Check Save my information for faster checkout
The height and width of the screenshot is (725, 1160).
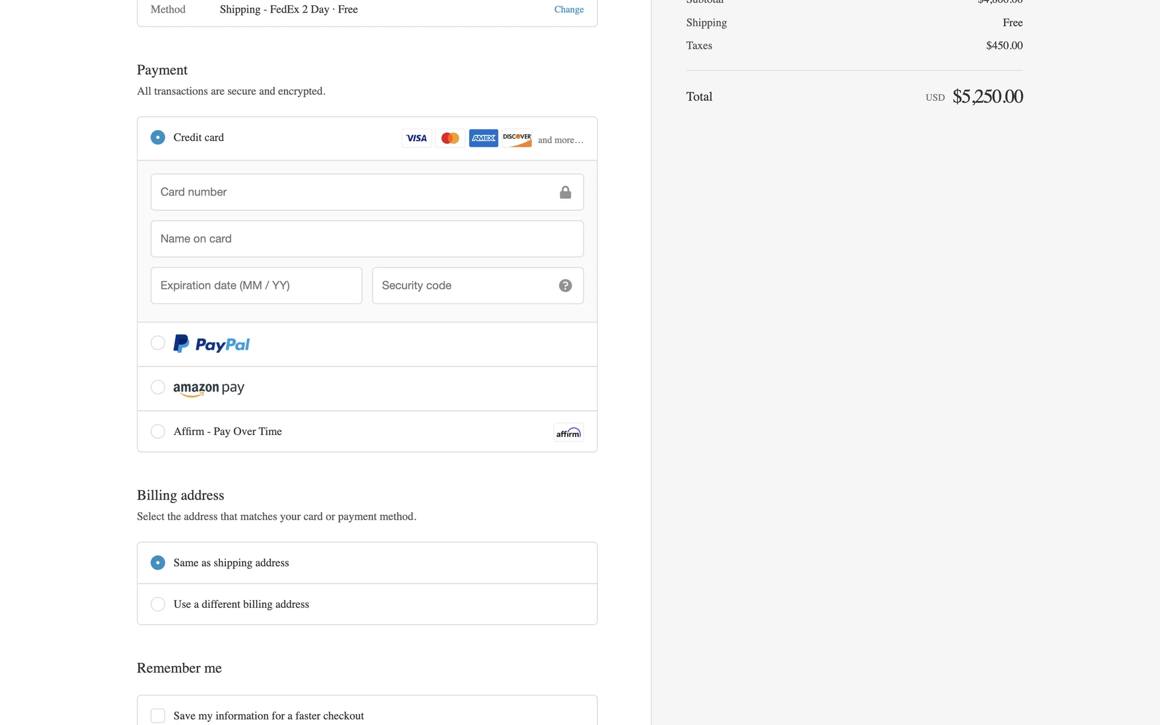coord(158,716)
